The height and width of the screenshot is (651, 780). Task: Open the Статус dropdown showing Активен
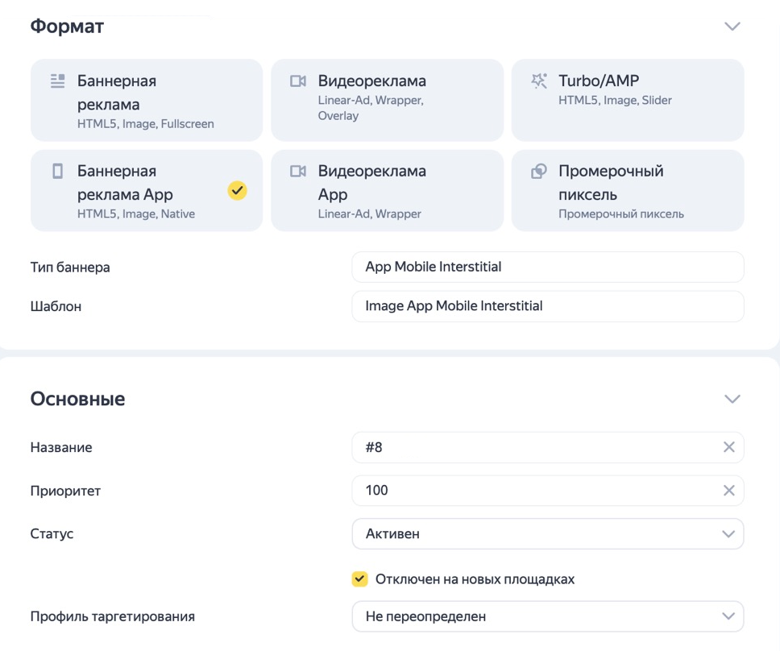(x=547, y=534)
